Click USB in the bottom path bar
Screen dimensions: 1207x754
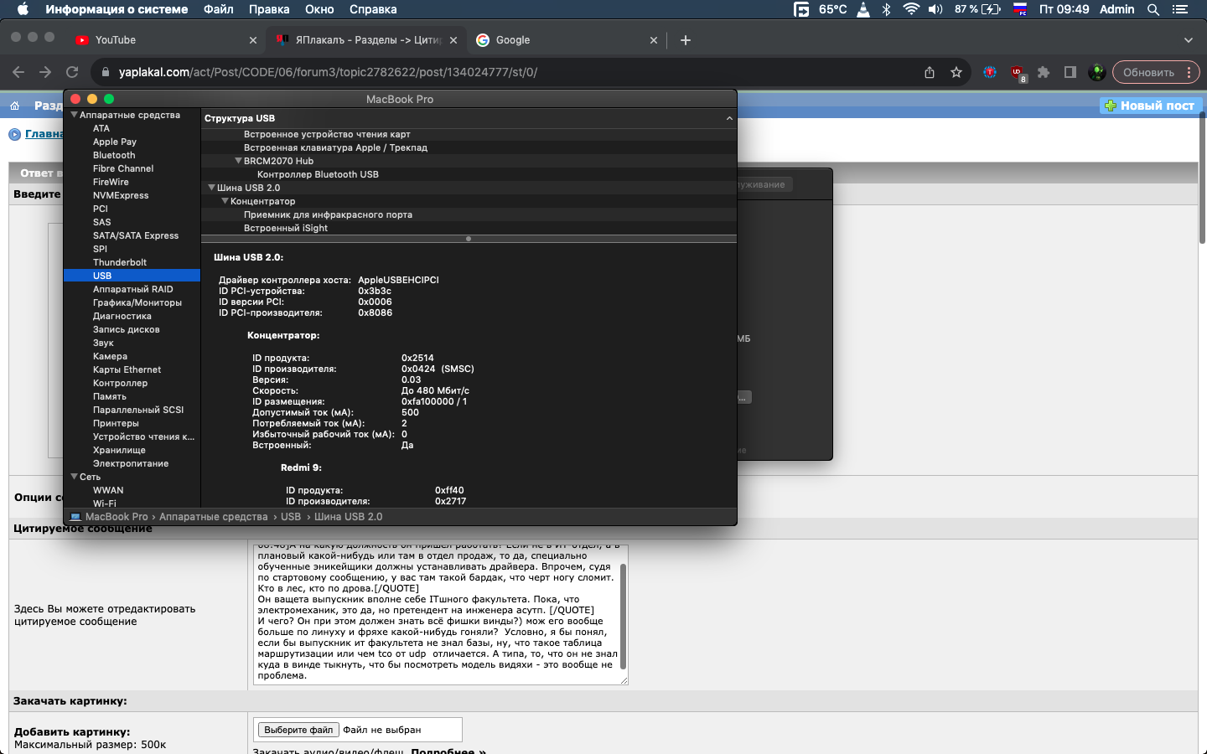click(291, 517)
